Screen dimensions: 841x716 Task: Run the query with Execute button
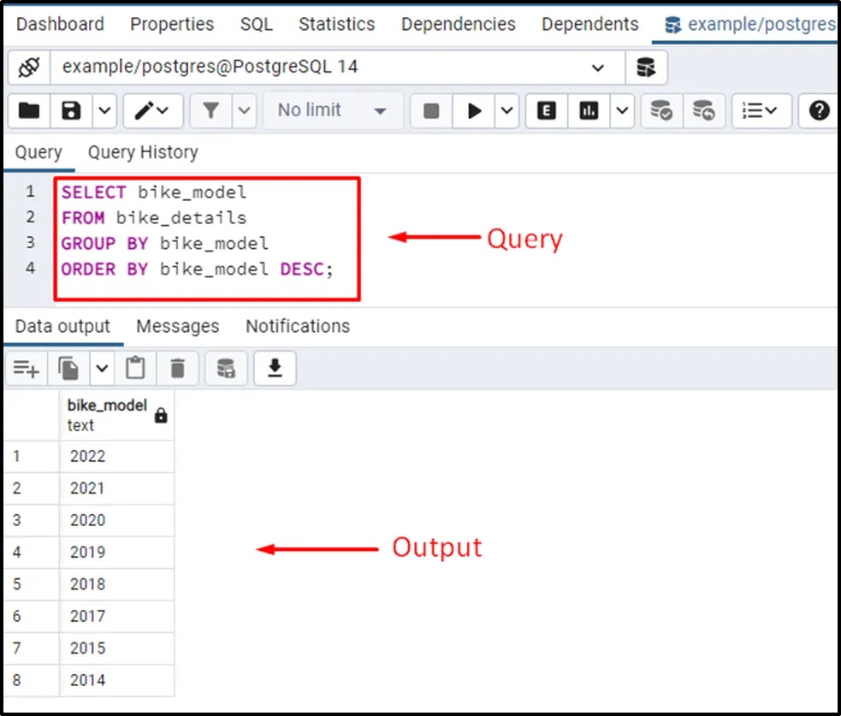coord(474,110)
